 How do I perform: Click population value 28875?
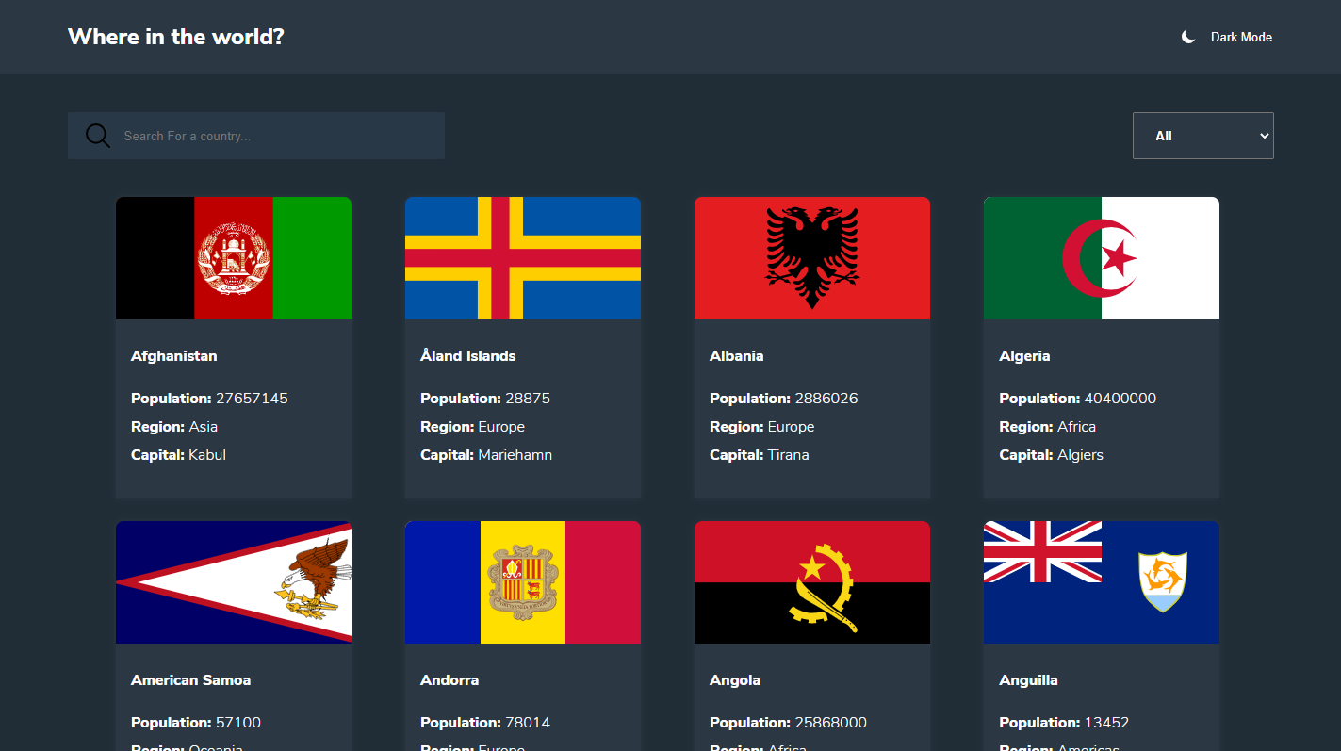[x=528, y=399]
